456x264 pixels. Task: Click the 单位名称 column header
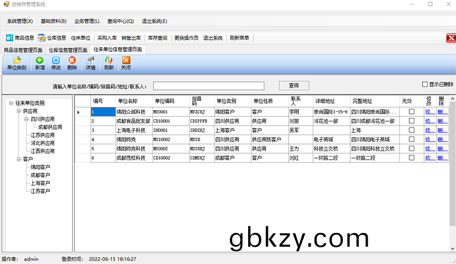pyautogui.click(x=134, y=101)
